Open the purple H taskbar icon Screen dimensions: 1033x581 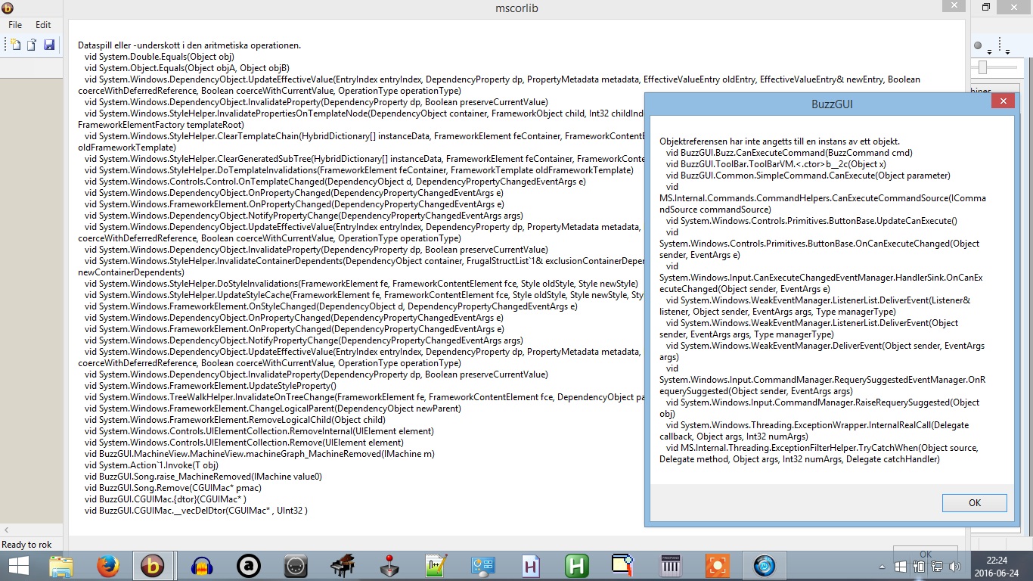(x=530, y=566)
